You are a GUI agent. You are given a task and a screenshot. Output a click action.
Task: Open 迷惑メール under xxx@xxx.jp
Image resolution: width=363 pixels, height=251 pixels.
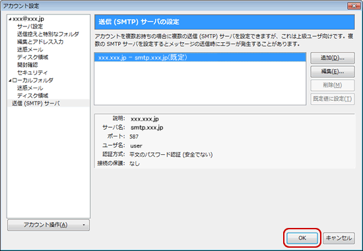(x=30, y=49)
